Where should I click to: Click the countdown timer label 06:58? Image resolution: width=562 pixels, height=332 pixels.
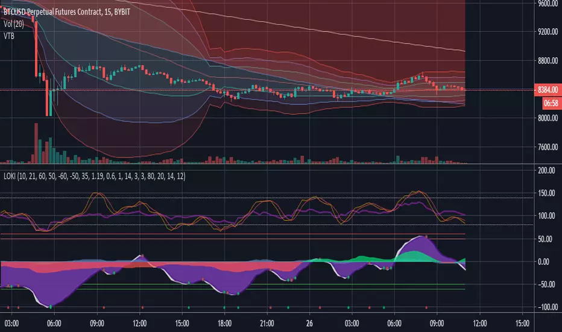point(551,103)
